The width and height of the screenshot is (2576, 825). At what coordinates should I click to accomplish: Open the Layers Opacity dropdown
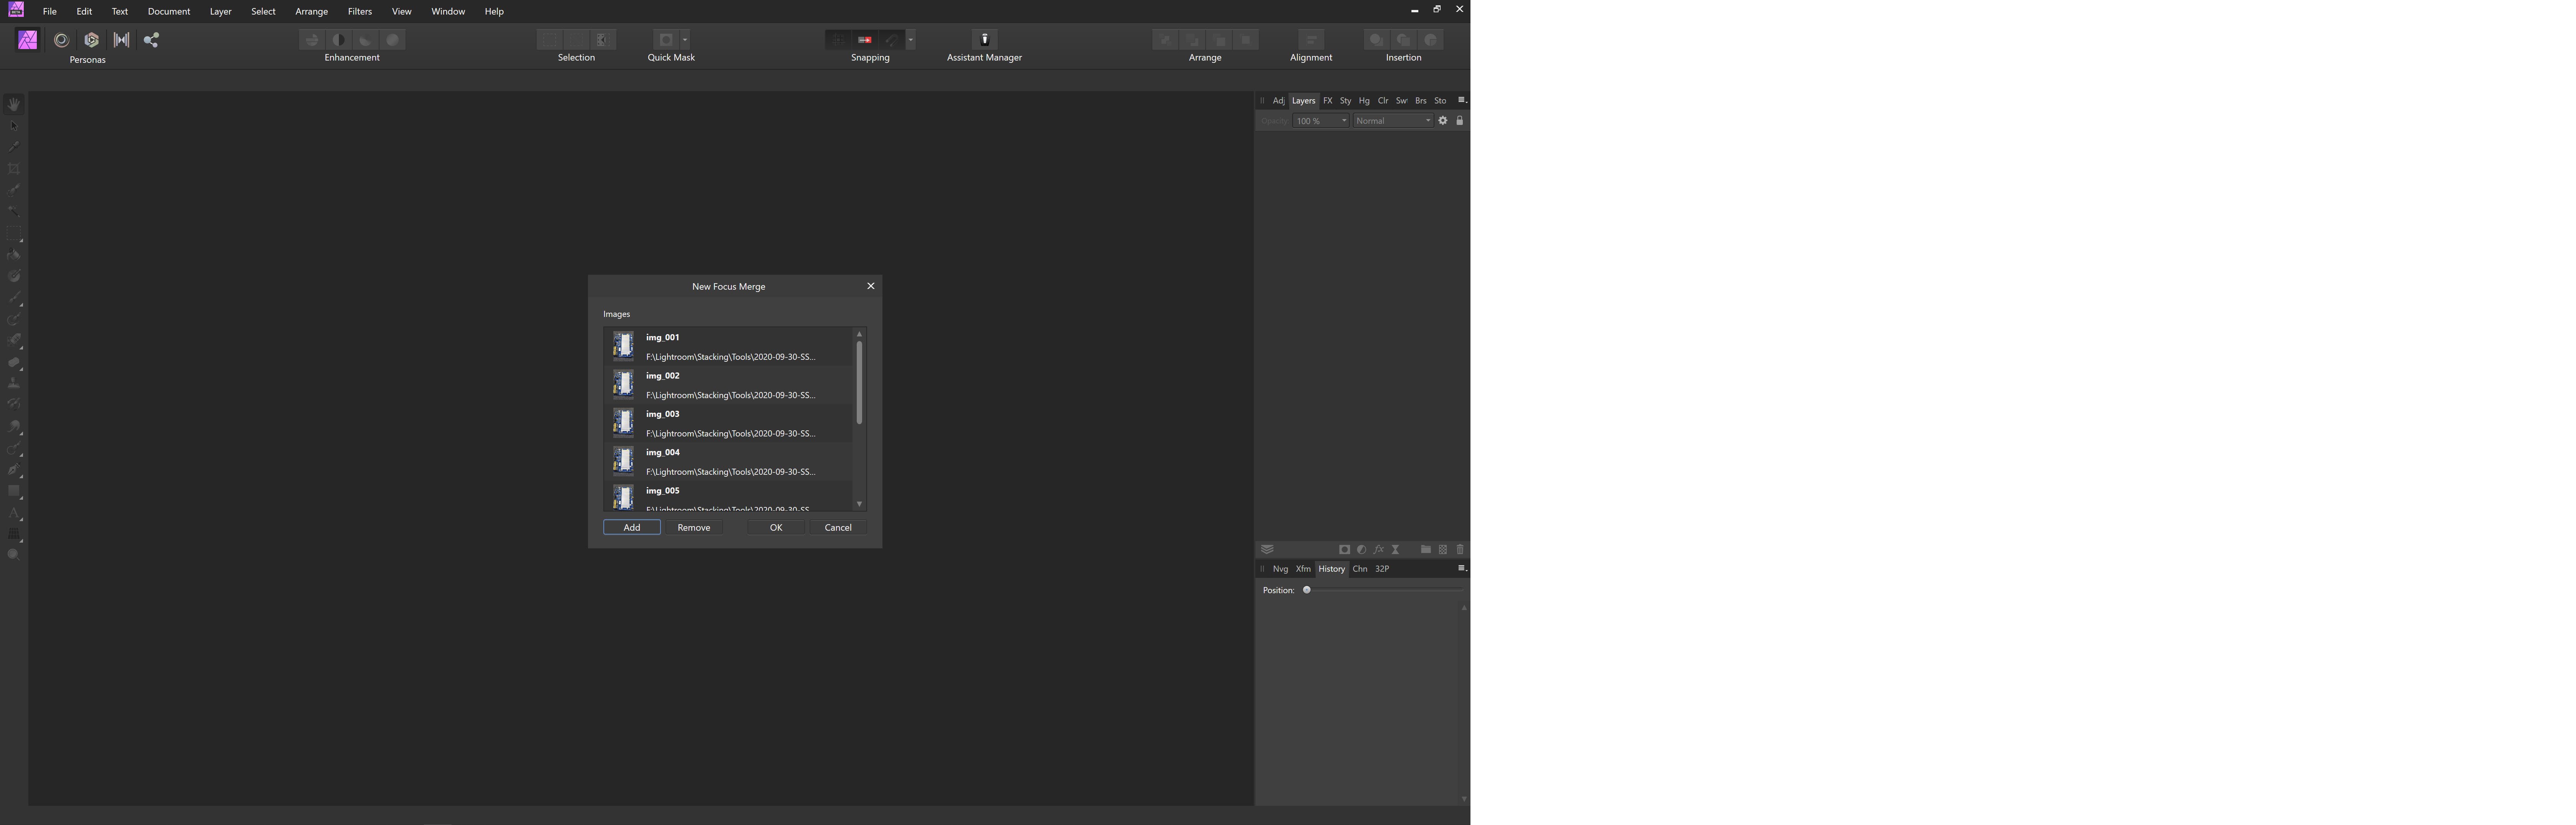[1321, 121]
